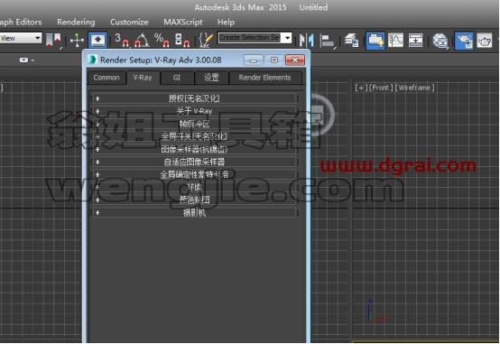Click the Render Setup dialog app icon
This screenshot has height=344, width=500.
point(92,60)
